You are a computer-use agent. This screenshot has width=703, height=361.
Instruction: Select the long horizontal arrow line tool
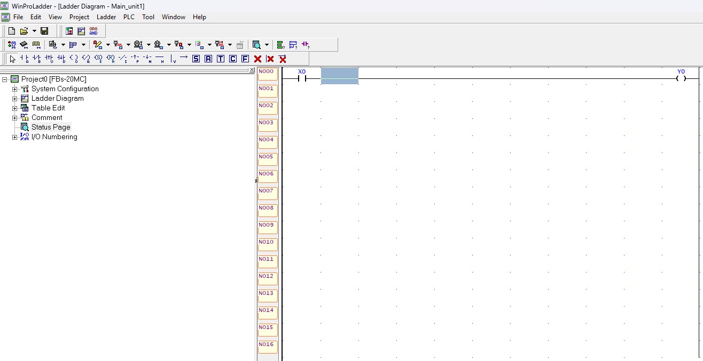pyautogui.click(x=184, y=58)
